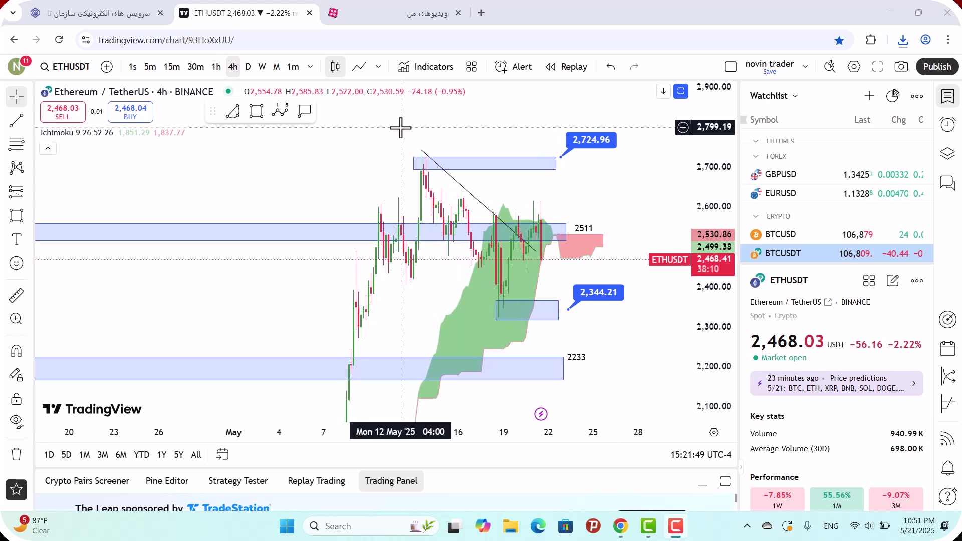The image size is (962, 541).
Task: Collapse the CRYPTO watchlist section
Action: tap(756, 216)
